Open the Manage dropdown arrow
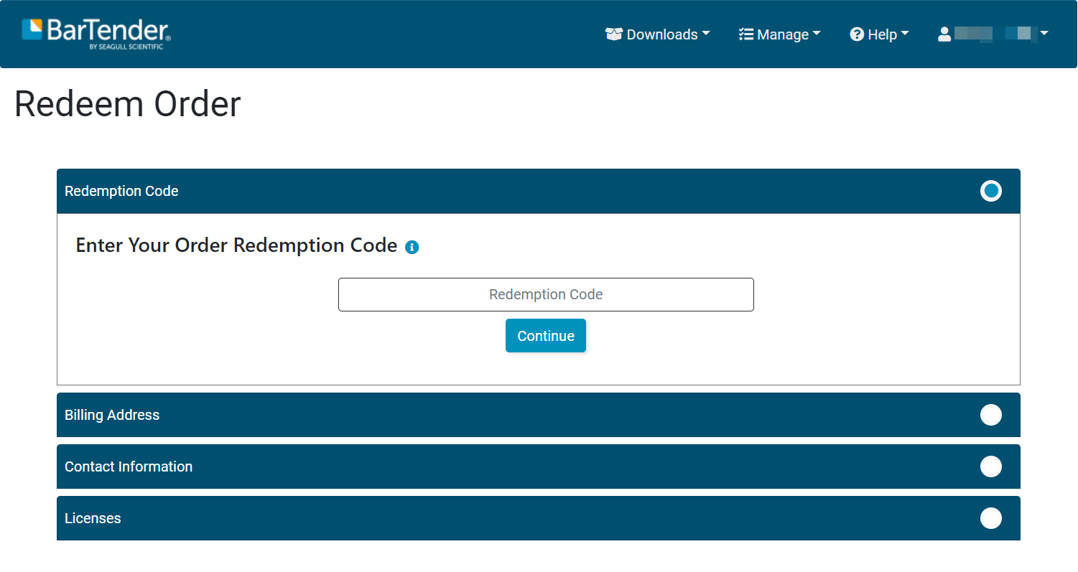The height and width of the screenshot is (572, 1078). (x=817, y=34)
